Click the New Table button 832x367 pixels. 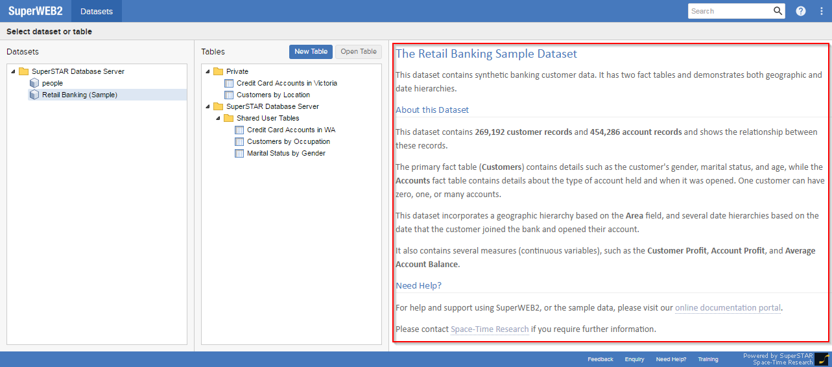tap(311, 52)
